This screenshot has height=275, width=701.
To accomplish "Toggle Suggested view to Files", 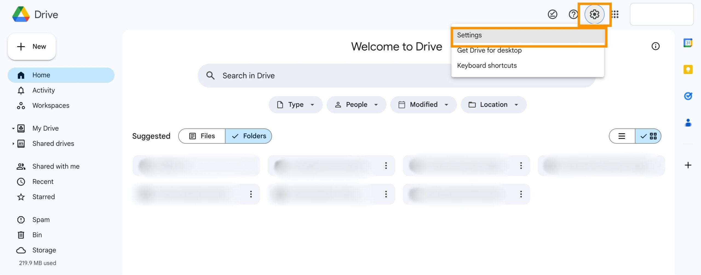I will tap(202, 136).
